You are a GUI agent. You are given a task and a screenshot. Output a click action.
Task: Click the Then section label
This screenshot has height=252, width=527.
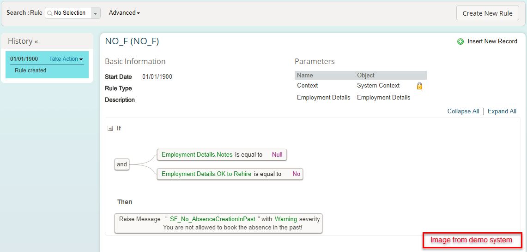point(125,202)
